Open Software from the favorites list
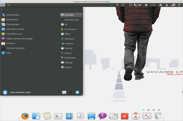Image resolution: width=183 pixels, height=121 pixels. 30,43
